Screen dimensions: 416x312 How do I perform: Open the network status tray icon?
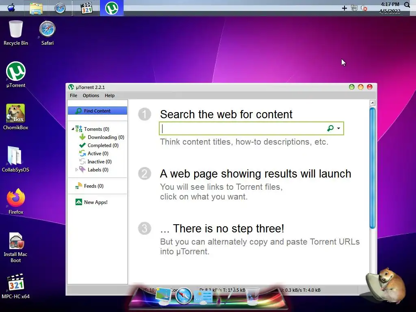pos(354,8)
